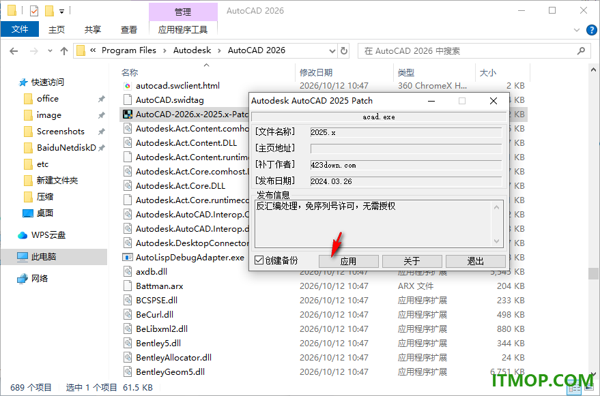Open the 压缩 folder shortcut
The image size is (600, 396).
coord(45,197)
